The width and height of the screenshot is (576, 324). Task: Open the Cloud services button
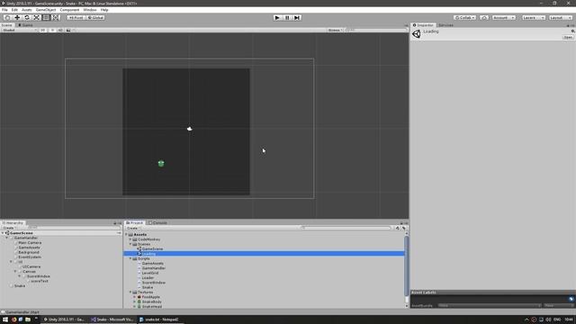[x=484, y=18]
